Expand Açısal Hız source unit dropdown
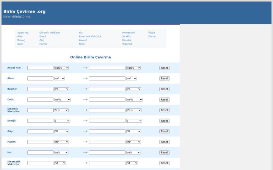 tap(61, 68)
